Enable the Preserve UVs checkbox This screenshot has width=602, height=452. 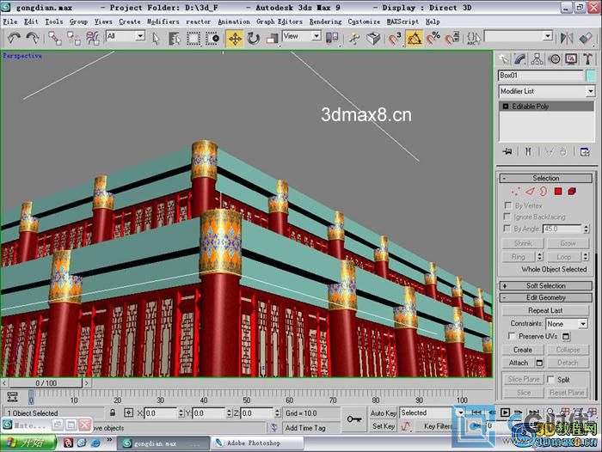tap(512, 336)
